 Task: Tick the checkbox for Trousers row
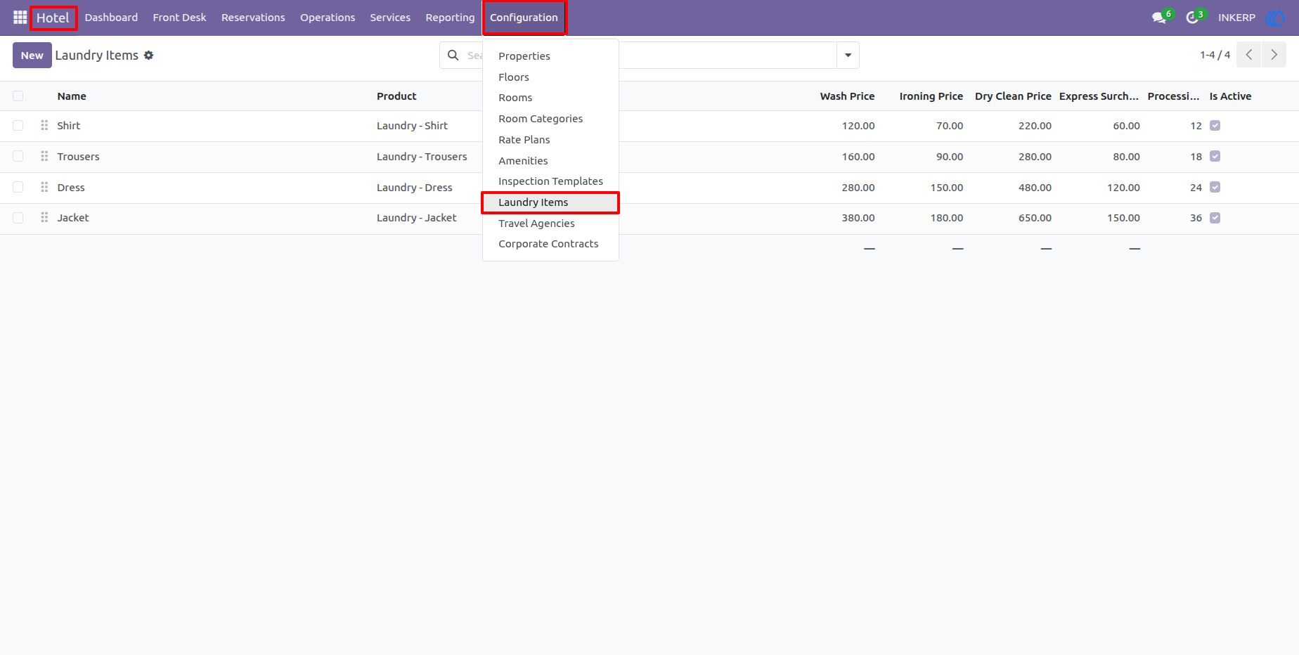coord(18,156)
